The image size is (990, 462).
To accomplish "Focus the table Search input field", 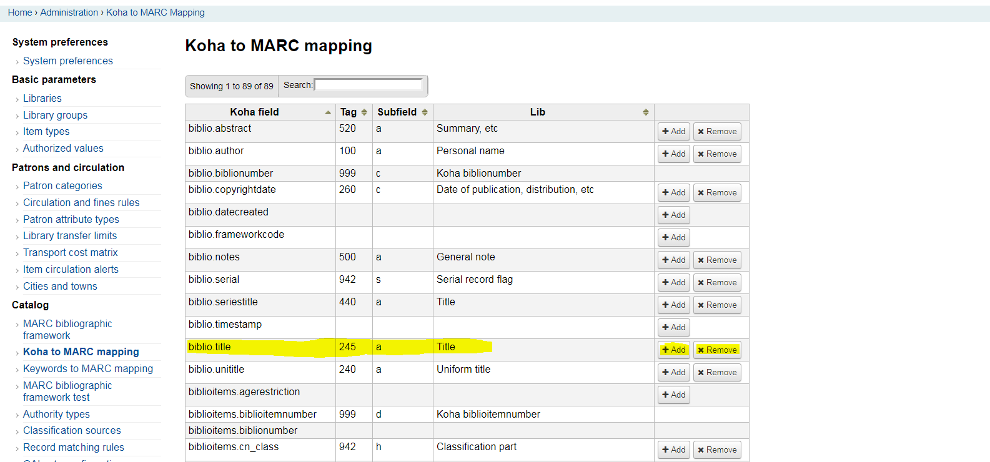I will tap(369, 85).
